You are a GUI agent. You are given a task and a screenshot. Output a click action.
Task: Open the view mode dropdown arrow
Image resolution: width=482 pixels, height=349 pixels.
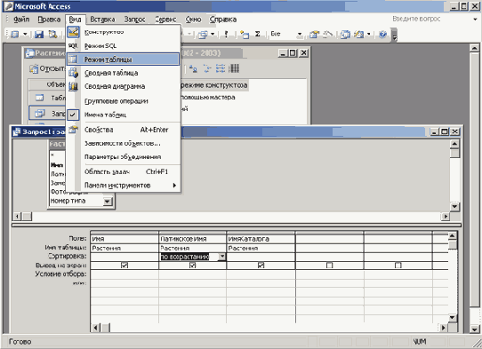(x=25, y=34)
